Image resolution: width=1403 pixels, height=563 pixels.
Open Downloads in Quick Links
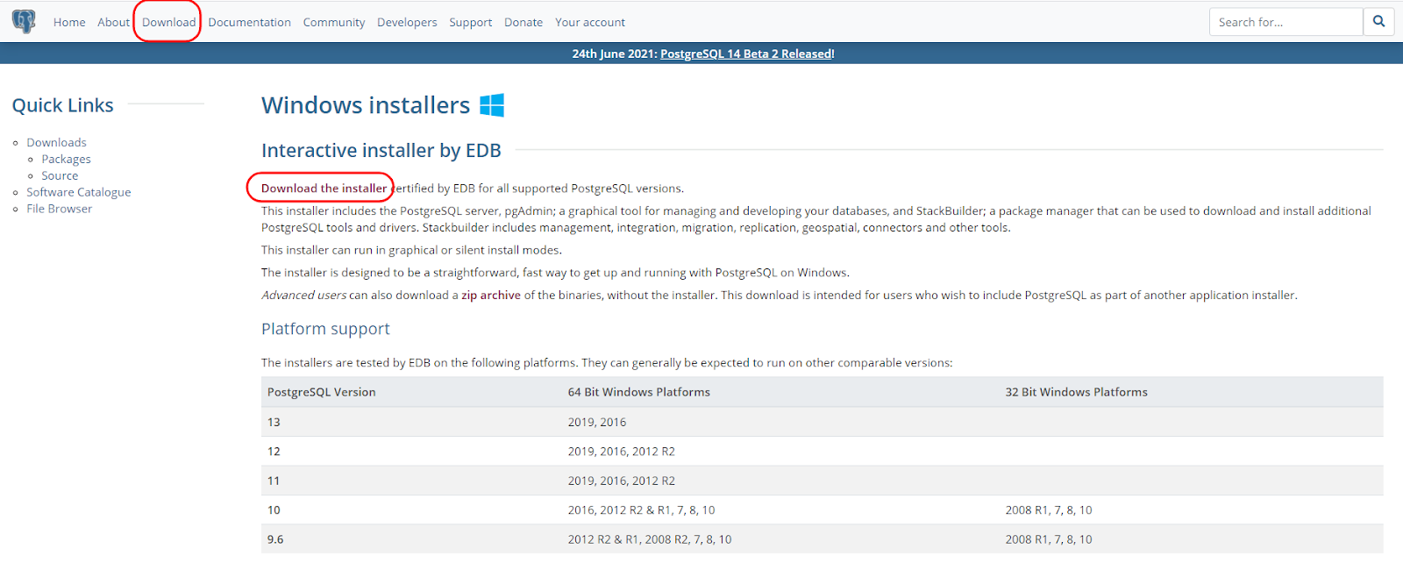(56, 142)
